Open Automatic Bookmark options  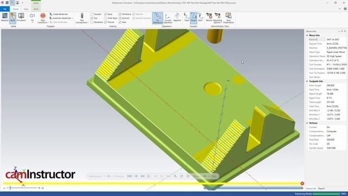click(x=61, y=18)
